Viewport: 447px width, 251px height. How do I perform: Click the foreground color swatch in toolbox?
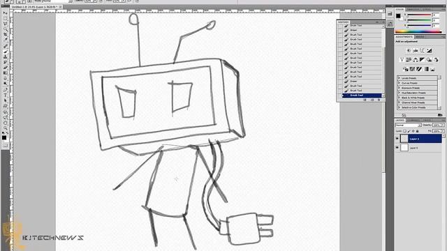point(4,137)
